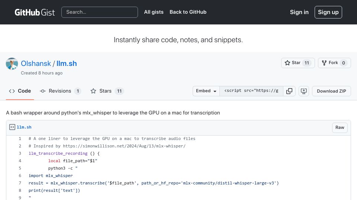Go to Back to GitHub link
The height and width of the screenshot is (200, 357).
[188, 12]
